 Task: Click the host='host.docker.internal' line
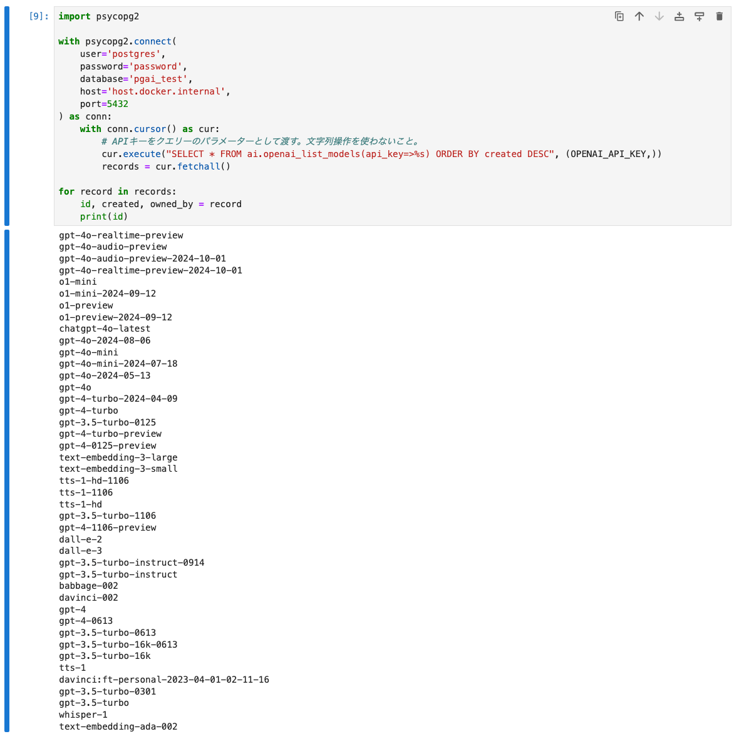[x=155, y=91]
